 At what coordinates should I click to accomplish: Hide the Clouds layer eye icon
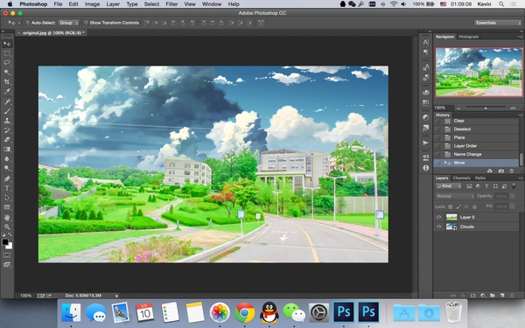coord(438,227)
